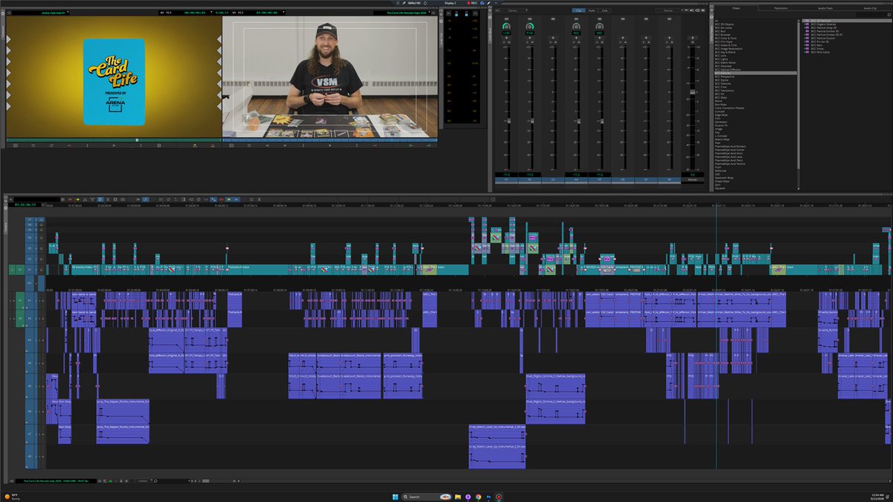
Task: Toggle the A6 track selector in timeline
Action: tap(29, 411)
